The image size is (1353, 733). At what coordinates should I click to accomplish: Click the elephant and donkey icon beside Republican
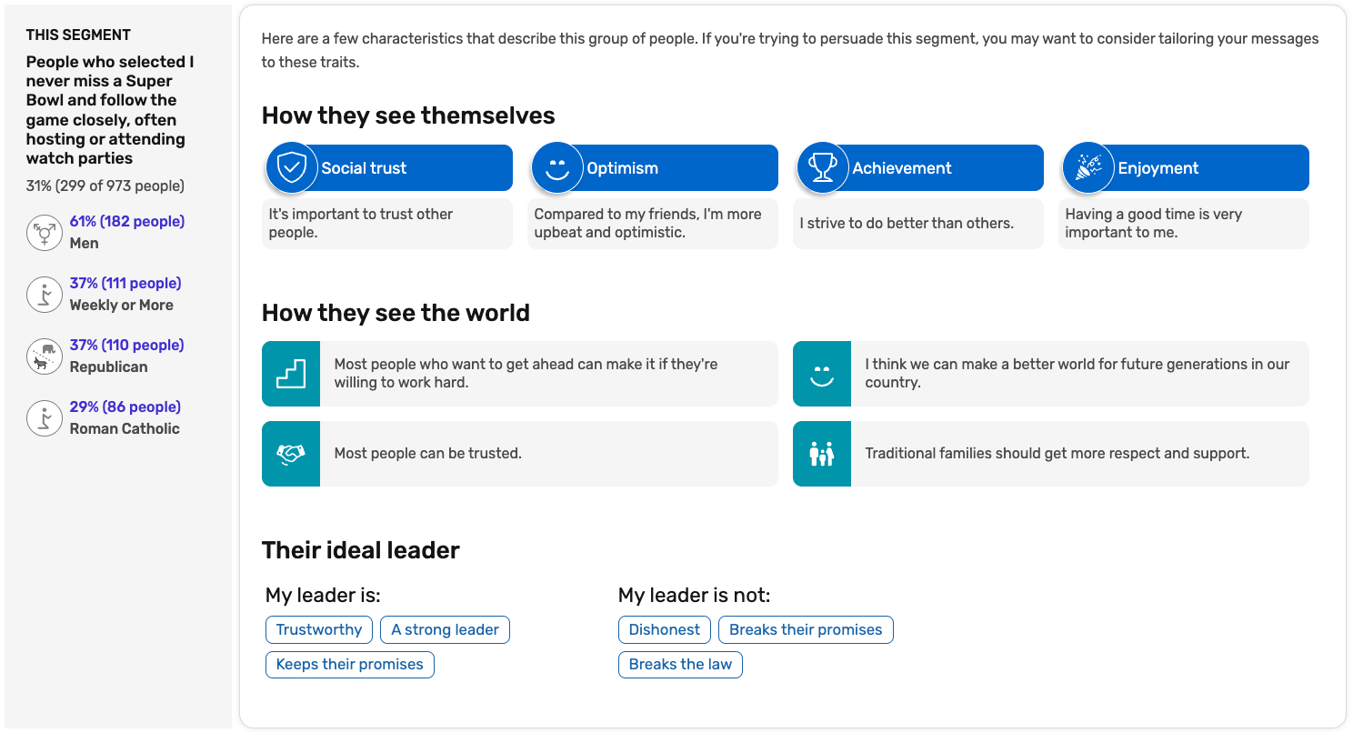point(44,356)
